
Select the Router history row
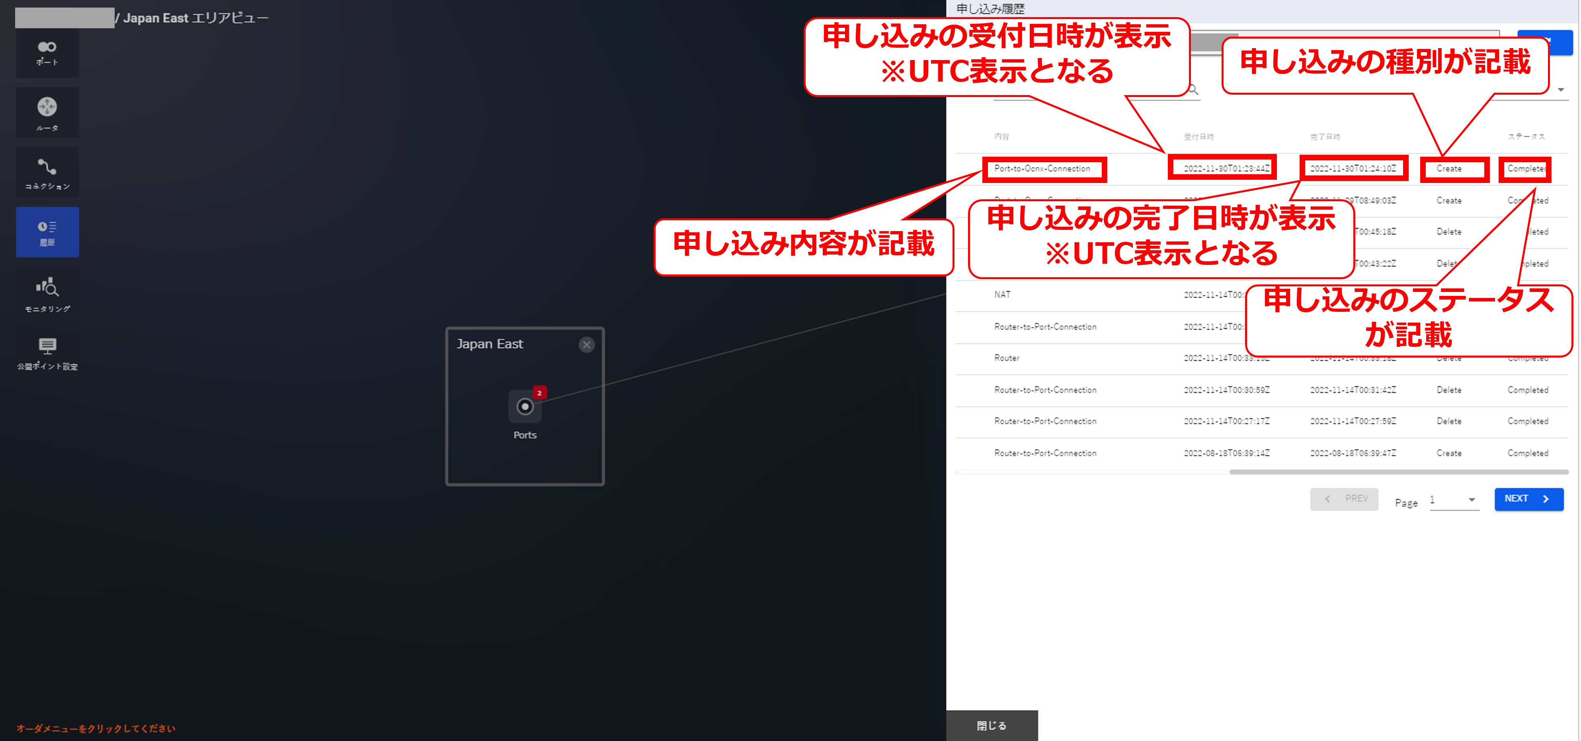1007,358
